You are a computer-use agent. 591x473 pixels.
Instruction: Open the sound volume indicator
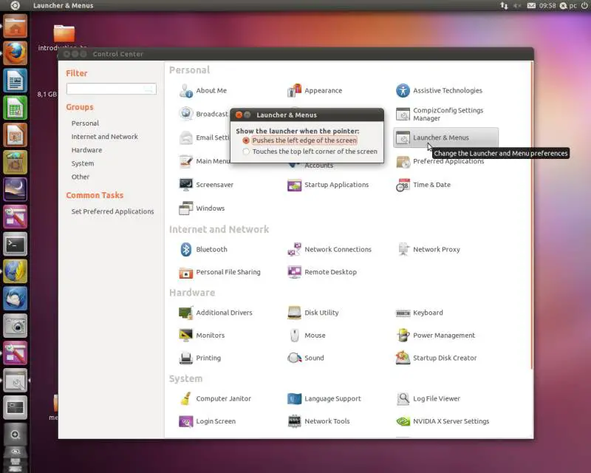click(517, 5)
